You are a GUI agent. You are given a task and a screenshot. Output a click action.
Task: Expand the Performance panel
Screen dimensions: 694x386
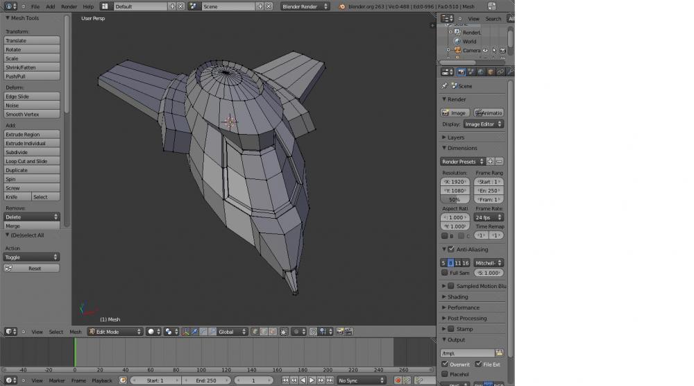463,308
